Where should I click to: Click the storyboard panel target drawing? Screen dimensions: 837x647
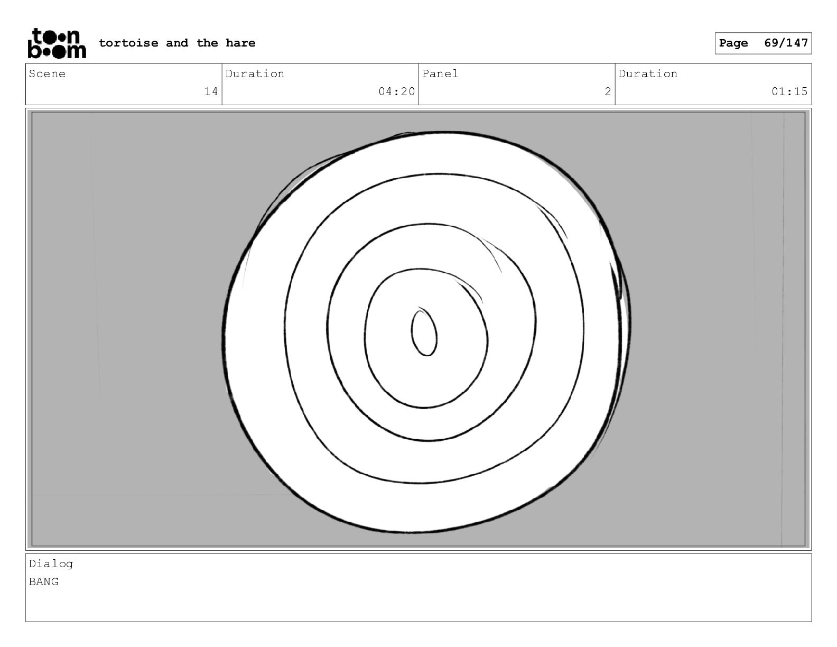[x=426, y=332]
